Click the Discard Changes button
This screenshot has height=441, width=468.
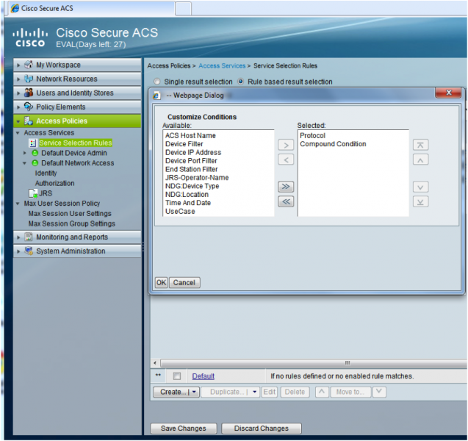pyautogui.click(x=261, y=429)
